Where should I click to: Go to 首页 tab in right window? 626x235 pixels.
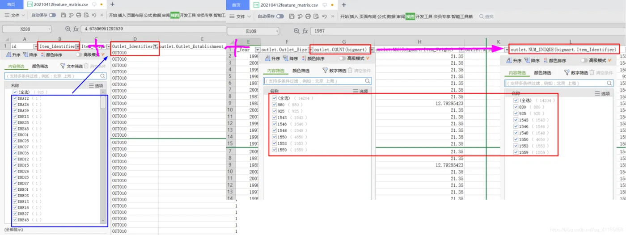coord(236,5)
